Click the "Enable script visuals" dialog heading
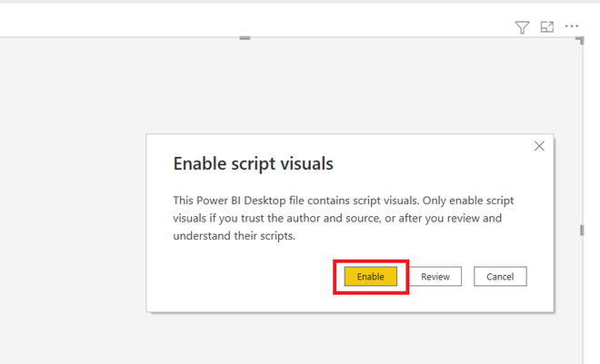Screen dimensions: 600x364 coord(253,163)
